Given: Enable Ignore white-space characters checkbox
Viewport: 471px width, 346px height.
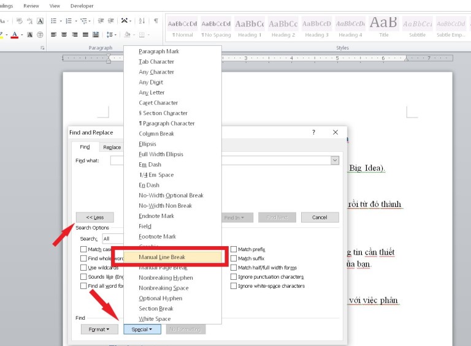Looking at the screenshot, I should click(234, 286).
